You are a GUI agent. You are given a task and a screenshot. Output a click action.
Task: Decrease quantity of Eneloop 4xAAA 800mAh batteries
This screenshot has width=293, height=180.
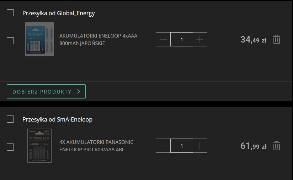(163, 39)
